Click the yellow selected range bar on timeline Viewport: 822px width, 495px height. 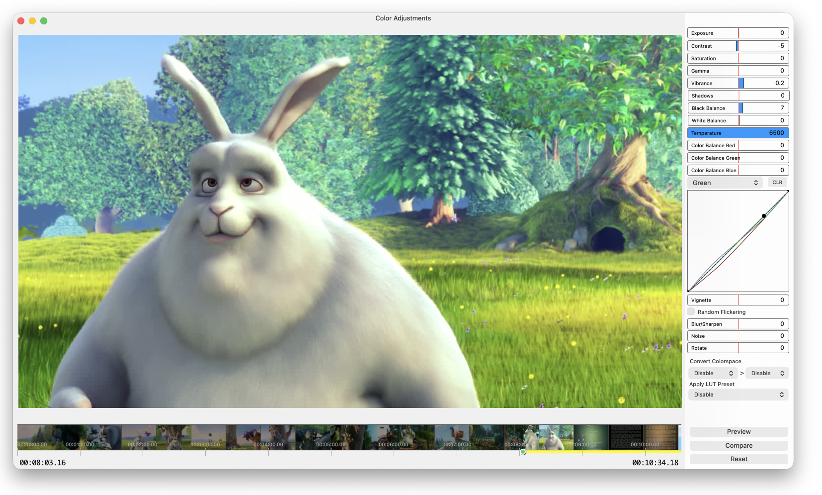click(x=602, y=452)
